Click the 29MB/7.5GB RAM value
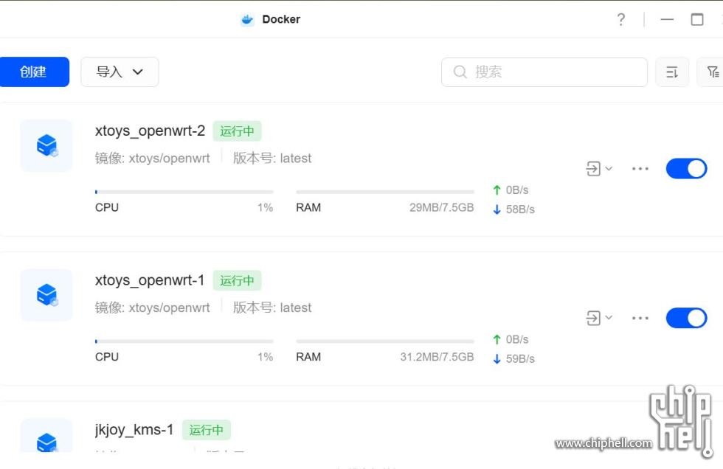The width and height of the screenshot is (723, 469). [x=442, y=208]
